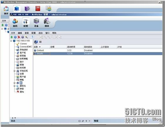Click the red X delete icon
Image resolution: width=165 pixels, height=127 pixels.
pos(19,37)
